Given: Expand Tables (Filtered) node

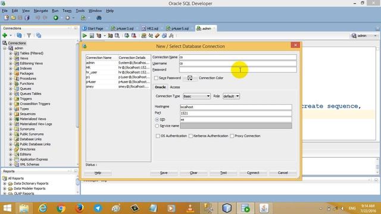Looking at the screenshot, I should tap(11, 53).
